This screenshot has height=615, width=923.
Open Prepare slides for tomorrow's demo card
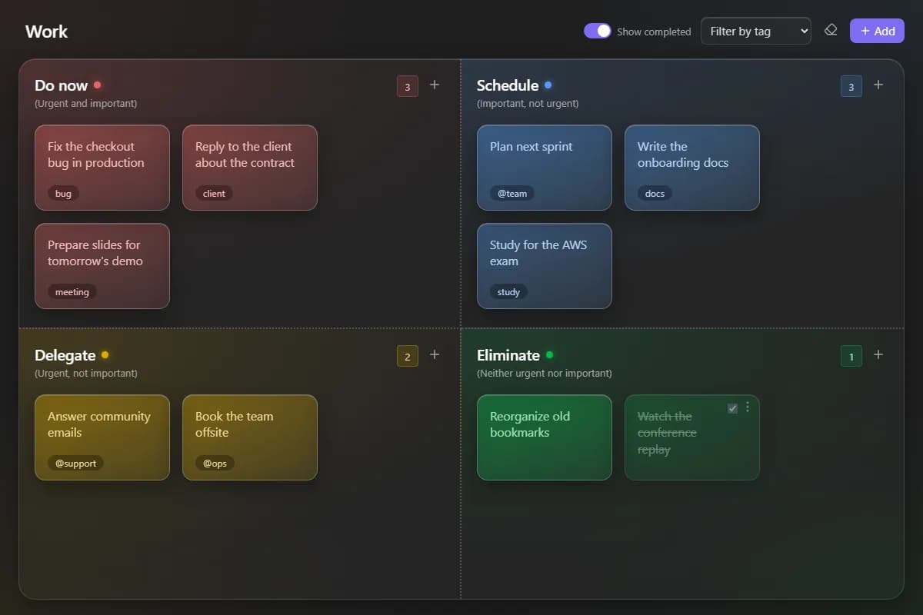(102, 266)
